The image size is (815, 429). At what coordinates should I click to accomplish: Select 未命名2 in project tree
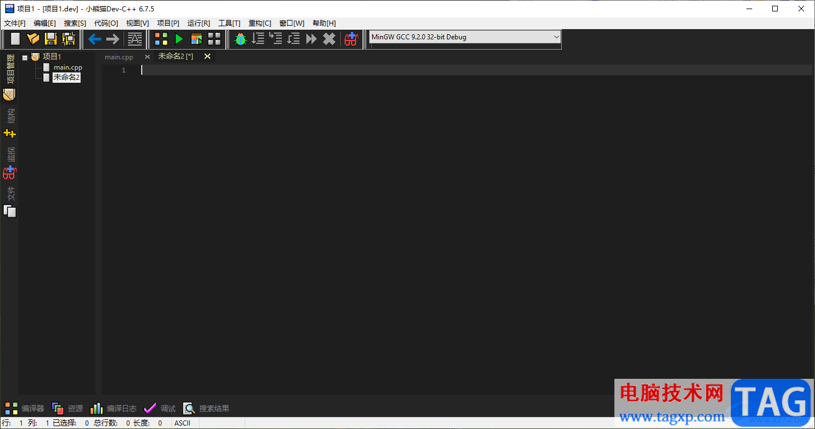pyautogui.click(x=66, y=77)
